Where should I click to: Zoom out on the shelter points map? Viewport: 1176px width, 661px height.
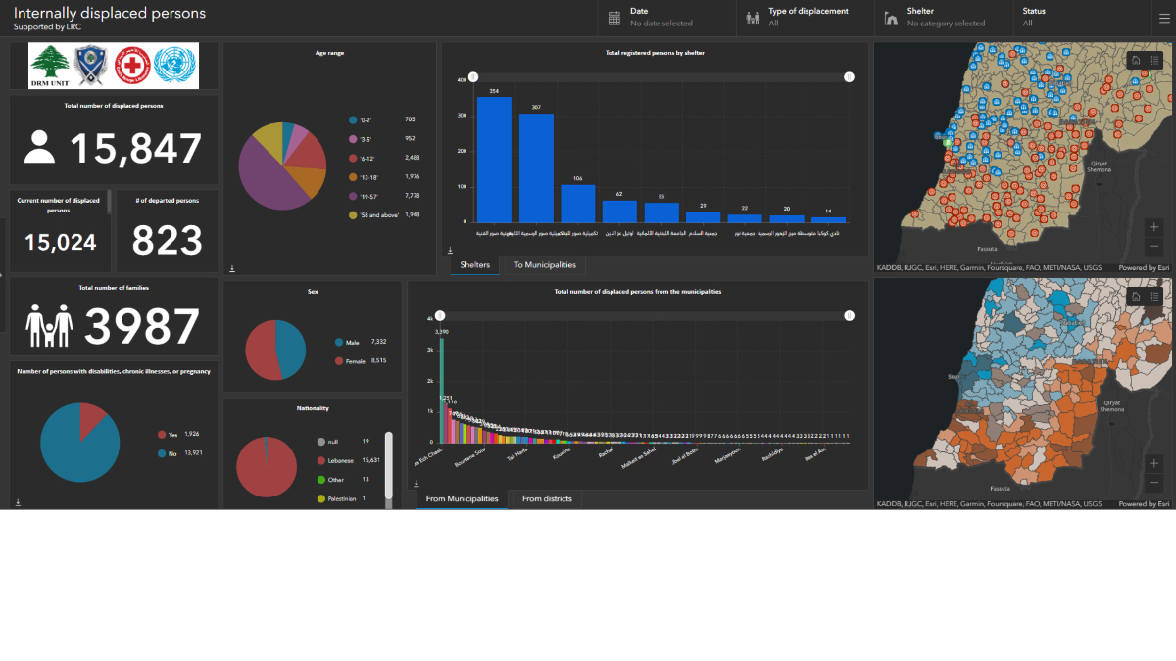(1153, 247)
